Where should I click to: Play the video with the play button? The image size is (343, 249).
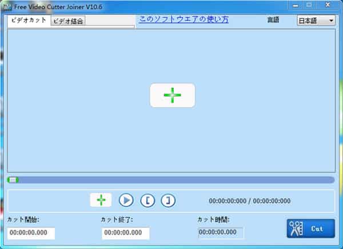pyautogui.click(x=126, y=200)
